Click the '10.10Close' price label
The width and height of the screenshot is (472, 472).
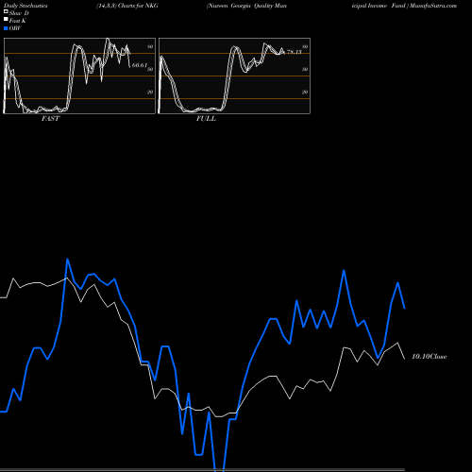[430, 357]
